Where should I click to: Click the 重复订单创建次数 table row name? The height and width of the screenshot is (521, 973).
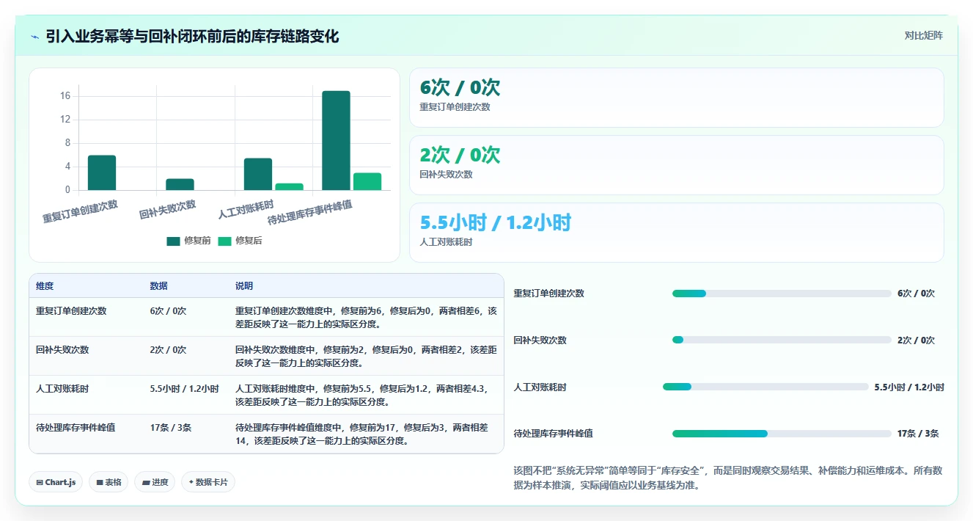point(71,310)
